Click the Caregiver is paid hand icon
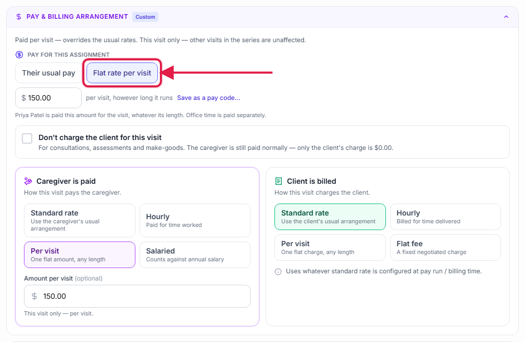Viewport: 525px width, 342px height. point(28,181)
